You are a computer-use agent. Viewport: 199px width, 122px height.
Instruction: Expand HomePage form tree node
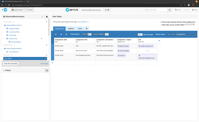[x=5, y=35]
